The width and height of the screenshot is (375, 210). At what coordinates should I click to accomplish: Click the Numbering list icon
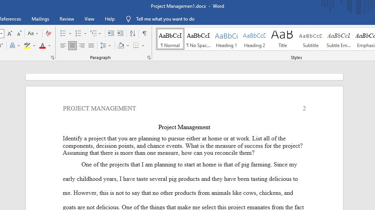point(78,33)
